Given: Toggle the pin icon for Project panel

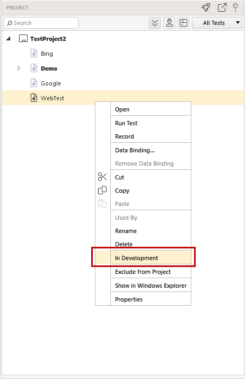Looking at the screenshot, I should click(x=235, y=7).
